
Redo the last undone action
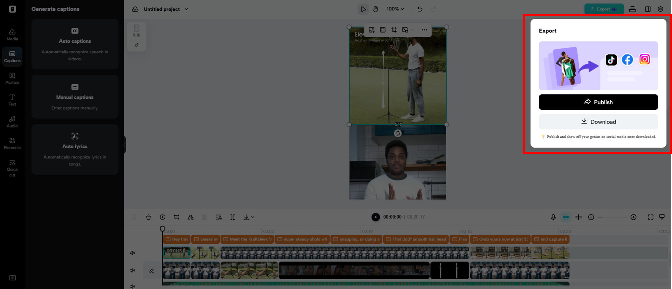(x=433, y=9)
